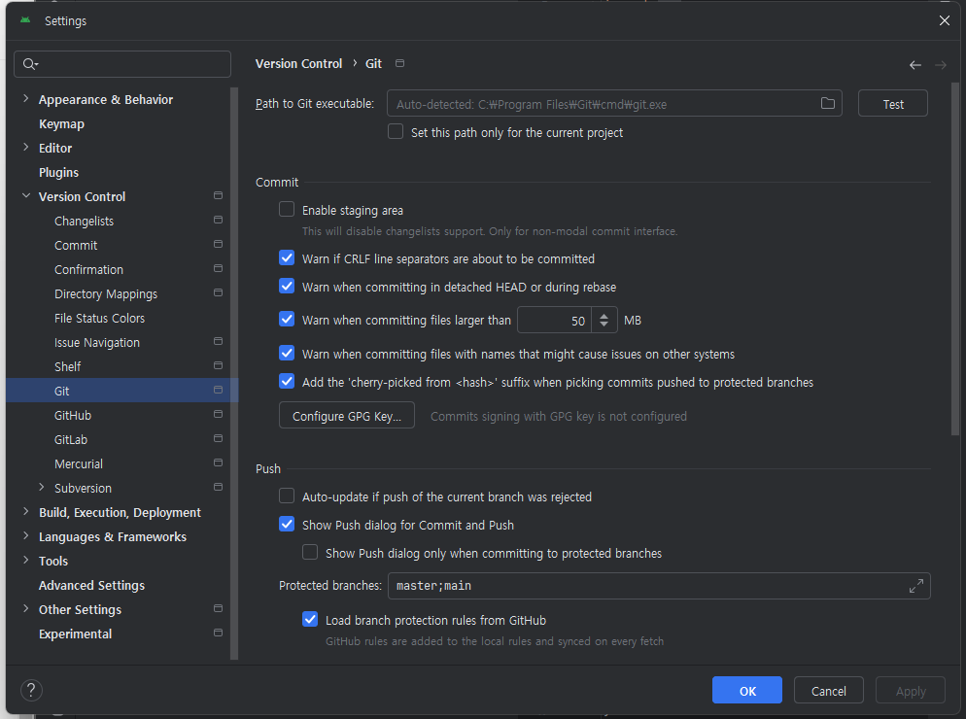Check Show Push dialog only for protected branches

[310, 553]
